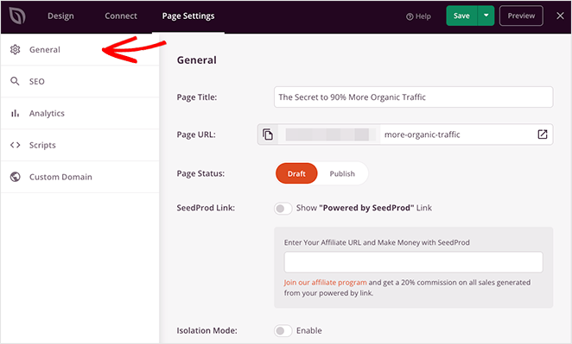
Task: Click into the Page Title field
Action: tap(413, 97)
